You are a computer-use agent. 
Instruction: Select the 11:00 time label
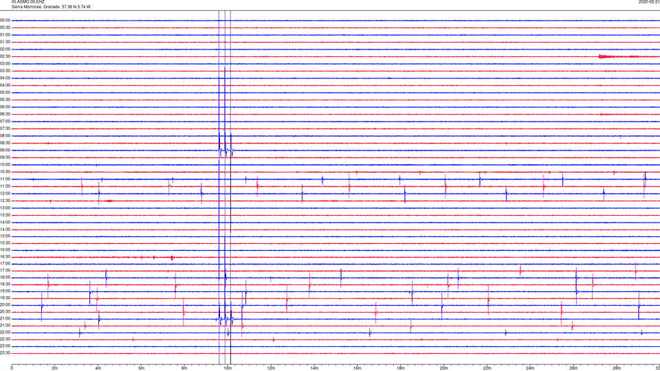[5, 179]
